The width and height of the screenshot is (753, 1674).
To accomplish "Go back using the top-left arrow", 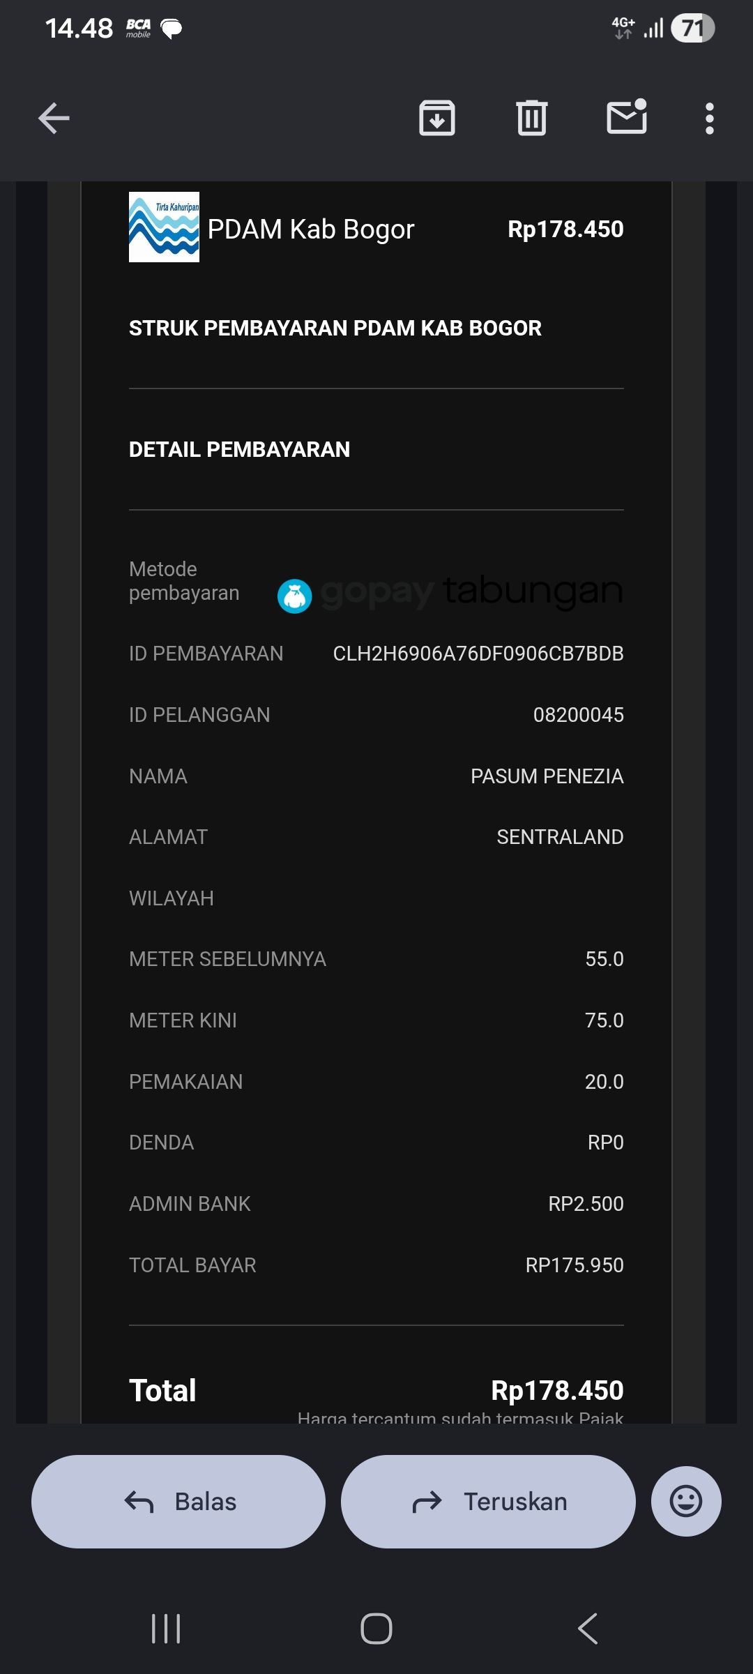I will [x=54, y=118].
